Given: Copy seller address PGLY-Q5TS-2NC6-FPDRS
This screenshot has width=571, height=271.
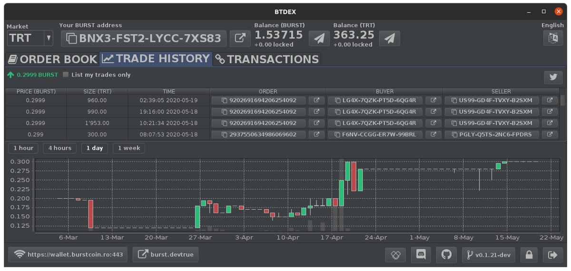Looking at the screenshot, I should 492,135.
